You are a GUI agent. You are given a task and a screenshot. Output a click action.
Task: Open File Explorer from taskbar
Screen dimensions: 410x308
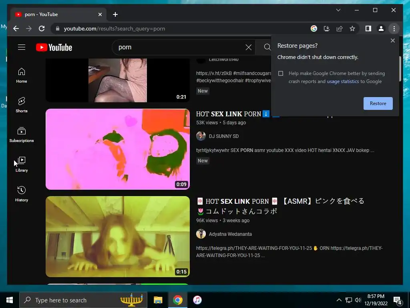[158, 300]
